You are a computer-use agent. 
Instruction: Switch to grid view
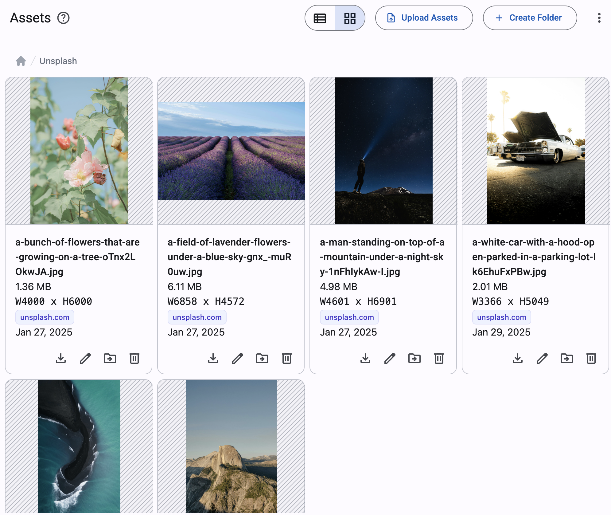(x=350, y=18)
